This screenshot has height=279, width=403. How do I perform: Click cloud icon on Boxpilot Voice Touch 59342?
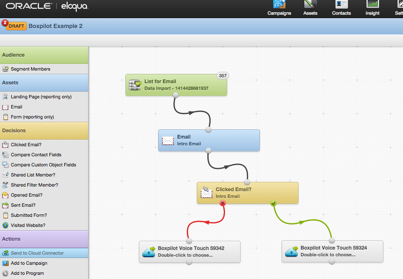149,252
